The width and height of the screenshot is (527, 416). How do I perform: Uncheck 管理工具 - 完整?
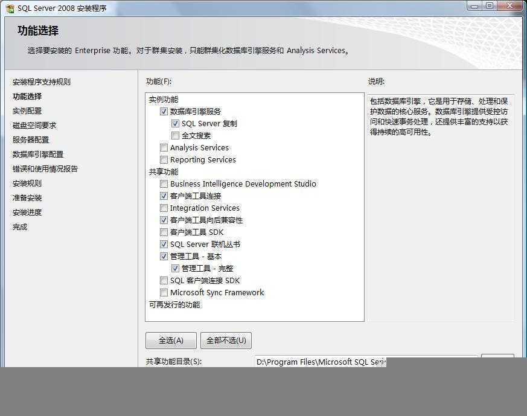click(176, 268)
